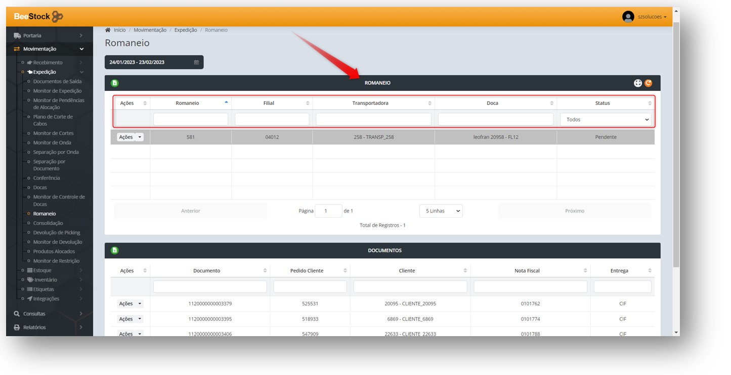Open the calendar icon in date range field
The width and height of the screenshot is (731, 375).
pos(196,63)
